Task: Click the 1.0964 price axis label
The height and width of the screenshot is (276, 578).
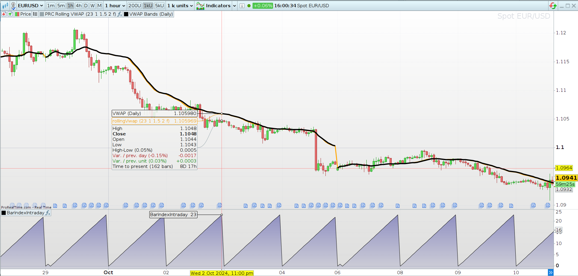Action: [x=564, y=168]
